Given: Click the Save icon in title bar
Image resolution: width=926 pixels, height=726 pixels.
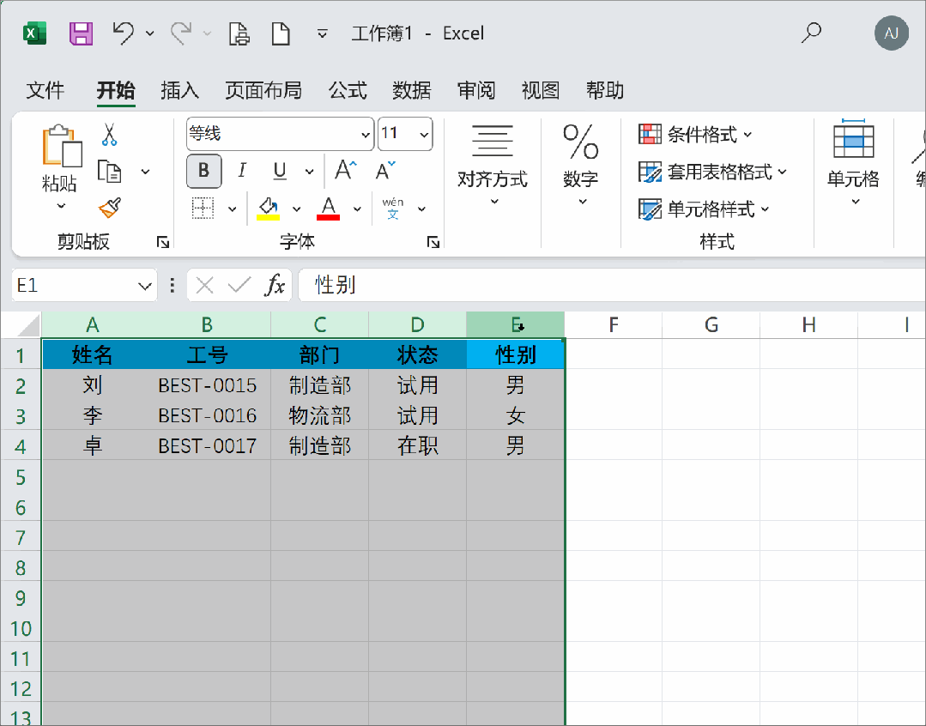Looking at the screenshot, I should coord(81,33).
